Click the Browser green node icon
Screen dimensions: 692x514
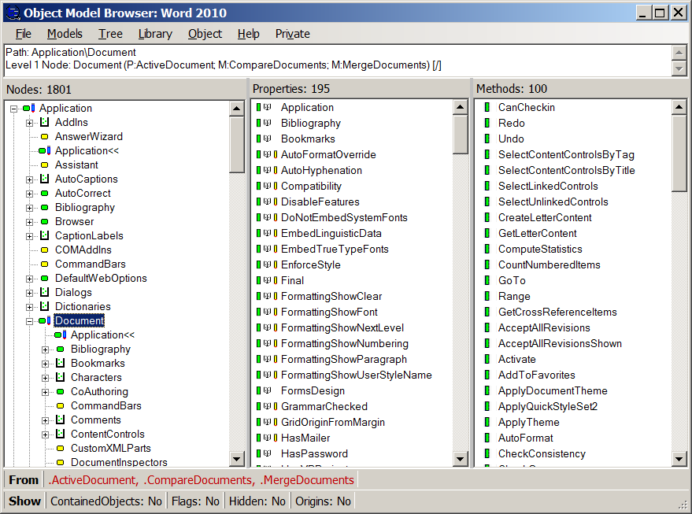point(45,221)
